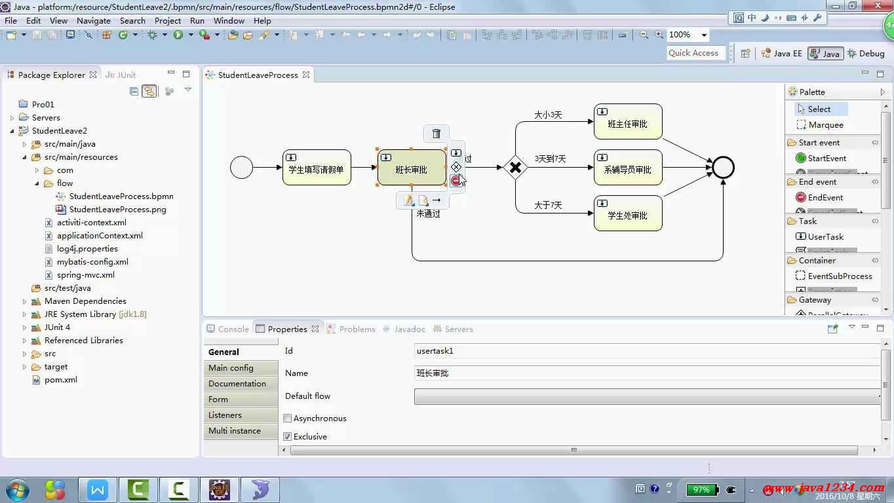The width and height of the screenshot is (894, 503).
Task: Click the New file toolbar icon
Action: click(11, 35)
